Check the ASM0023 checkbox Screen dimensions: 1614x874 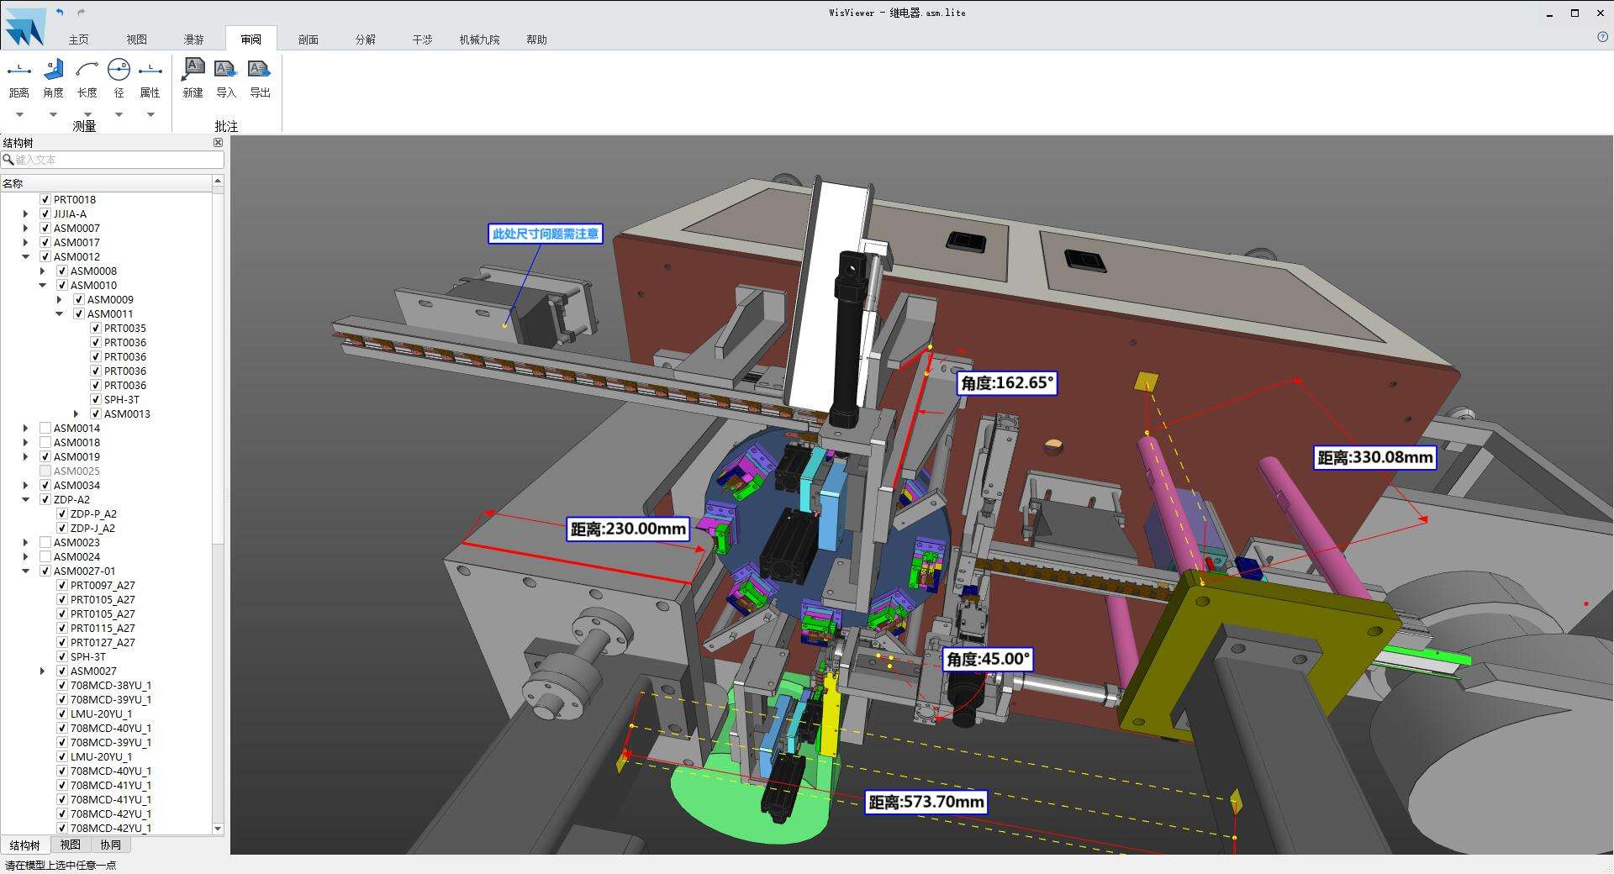(x=45, y=543)
